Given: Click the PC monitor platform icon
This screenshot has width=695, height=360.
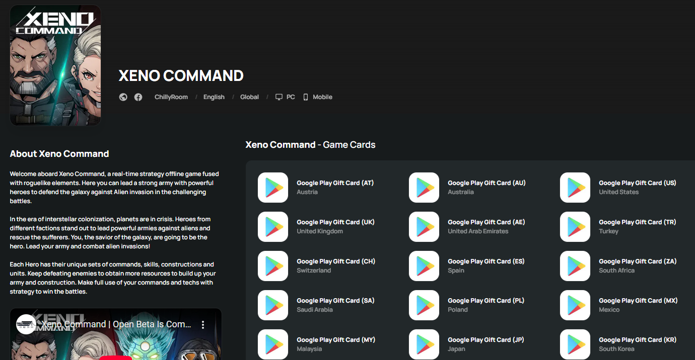Looking at the screenshot, I should coord(279,97).
